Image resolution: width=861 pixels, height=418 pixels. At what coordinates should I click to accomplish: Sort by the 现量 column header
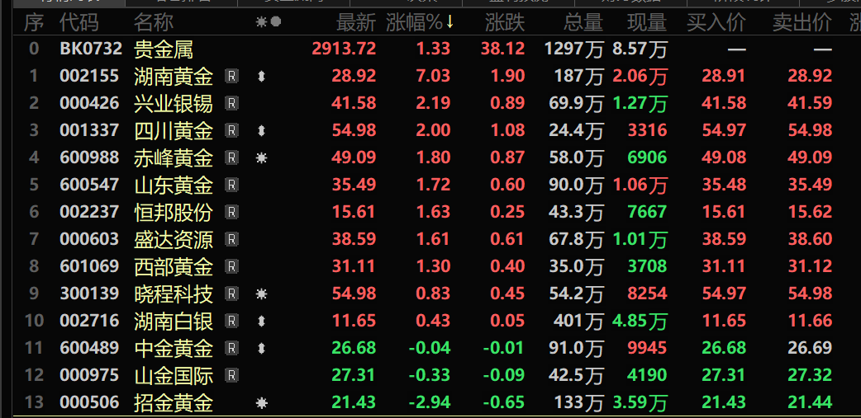[x=647, y=22]
